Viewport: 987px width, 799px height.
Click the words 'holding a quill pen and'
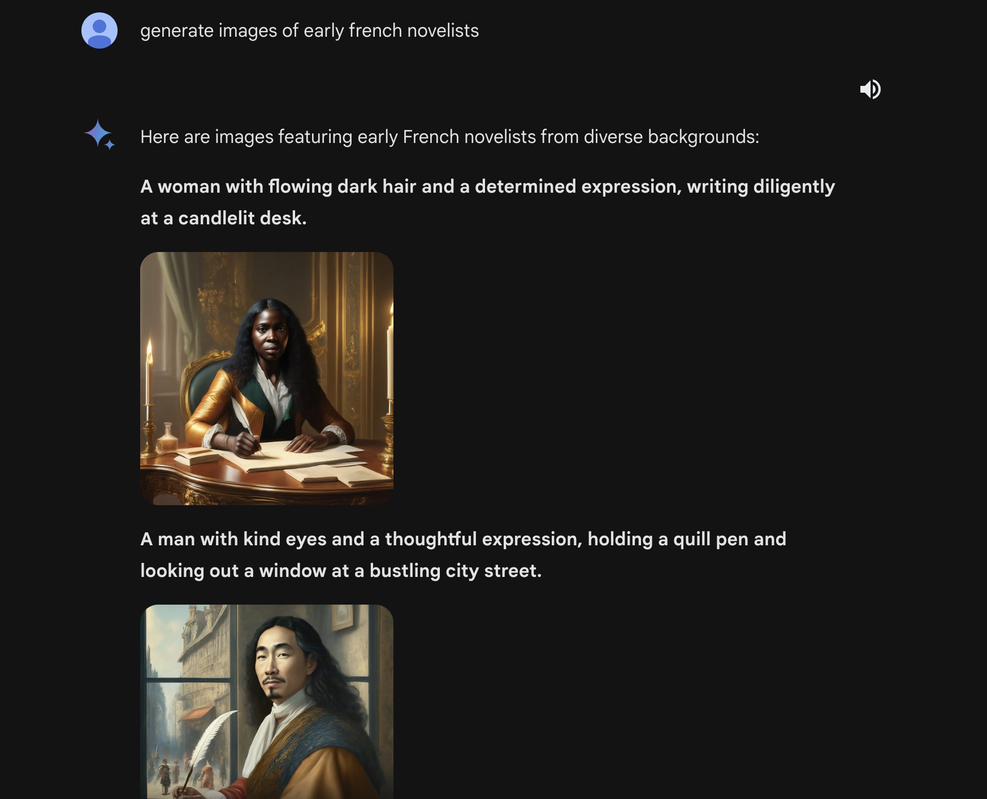pos(687,539)
